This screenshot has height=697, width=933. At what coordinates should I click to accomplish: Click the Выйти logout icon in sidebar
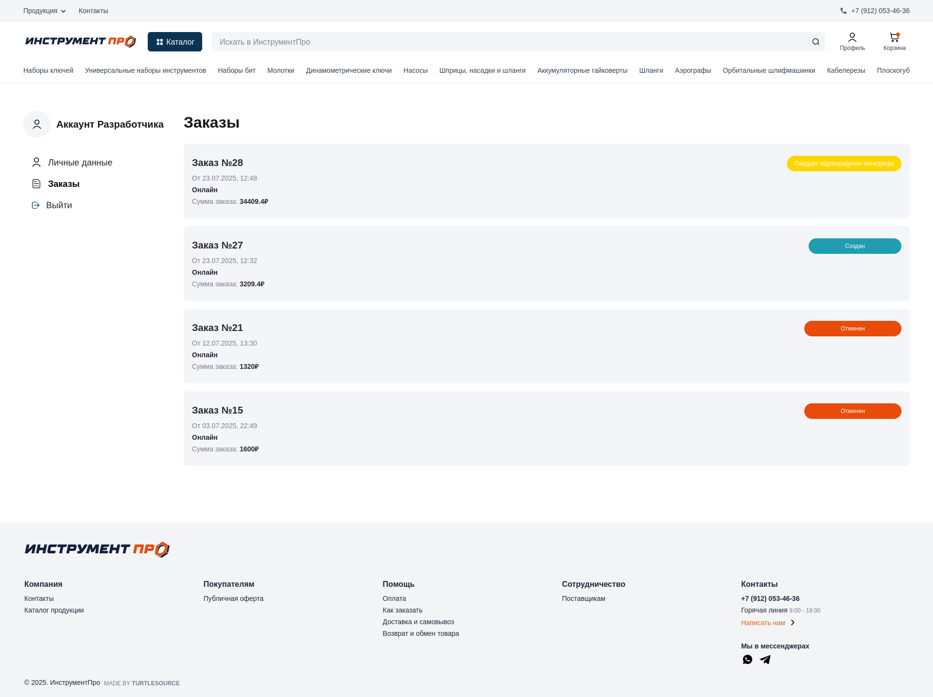point(35,205)
